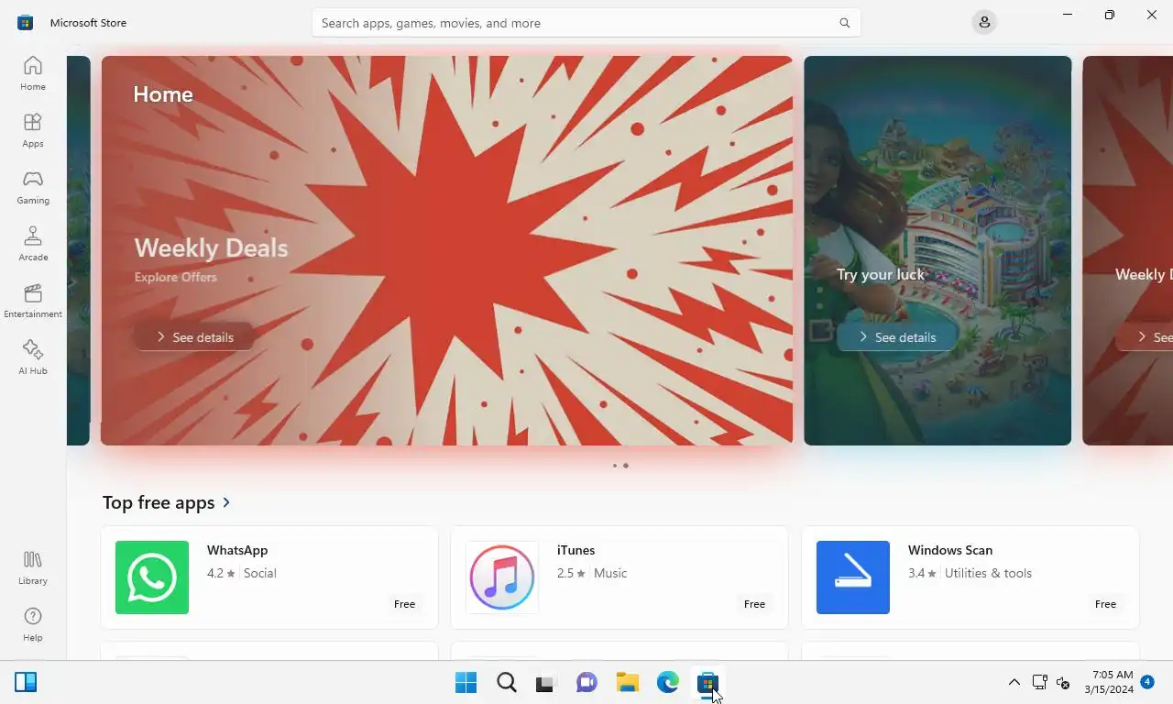
Task: Open the Widgets panel on taskbar
Action: pos(26,682)
